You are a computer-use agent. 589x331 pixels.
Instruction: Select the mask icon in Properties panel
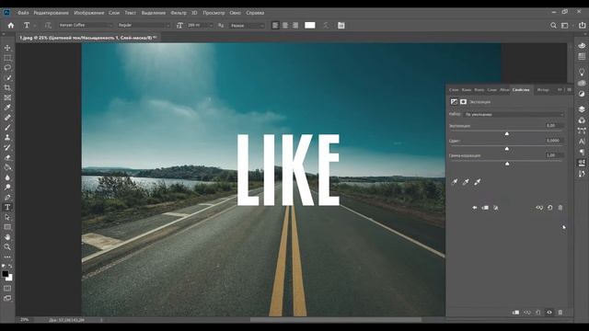[x=463, y=102]
